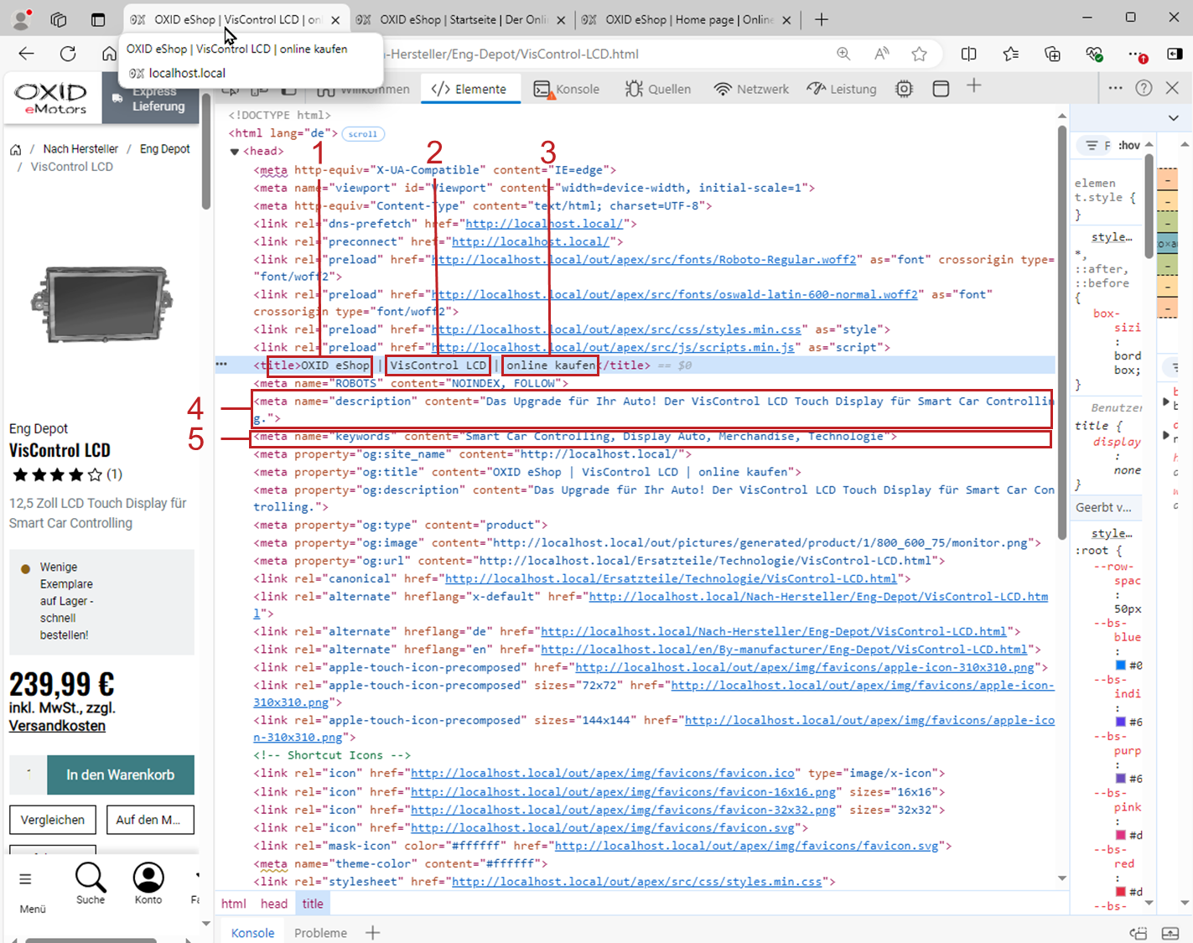Open the Versandkosten link
The width and height of the screenshot is (1193, 943).
(x=57, y=726)
